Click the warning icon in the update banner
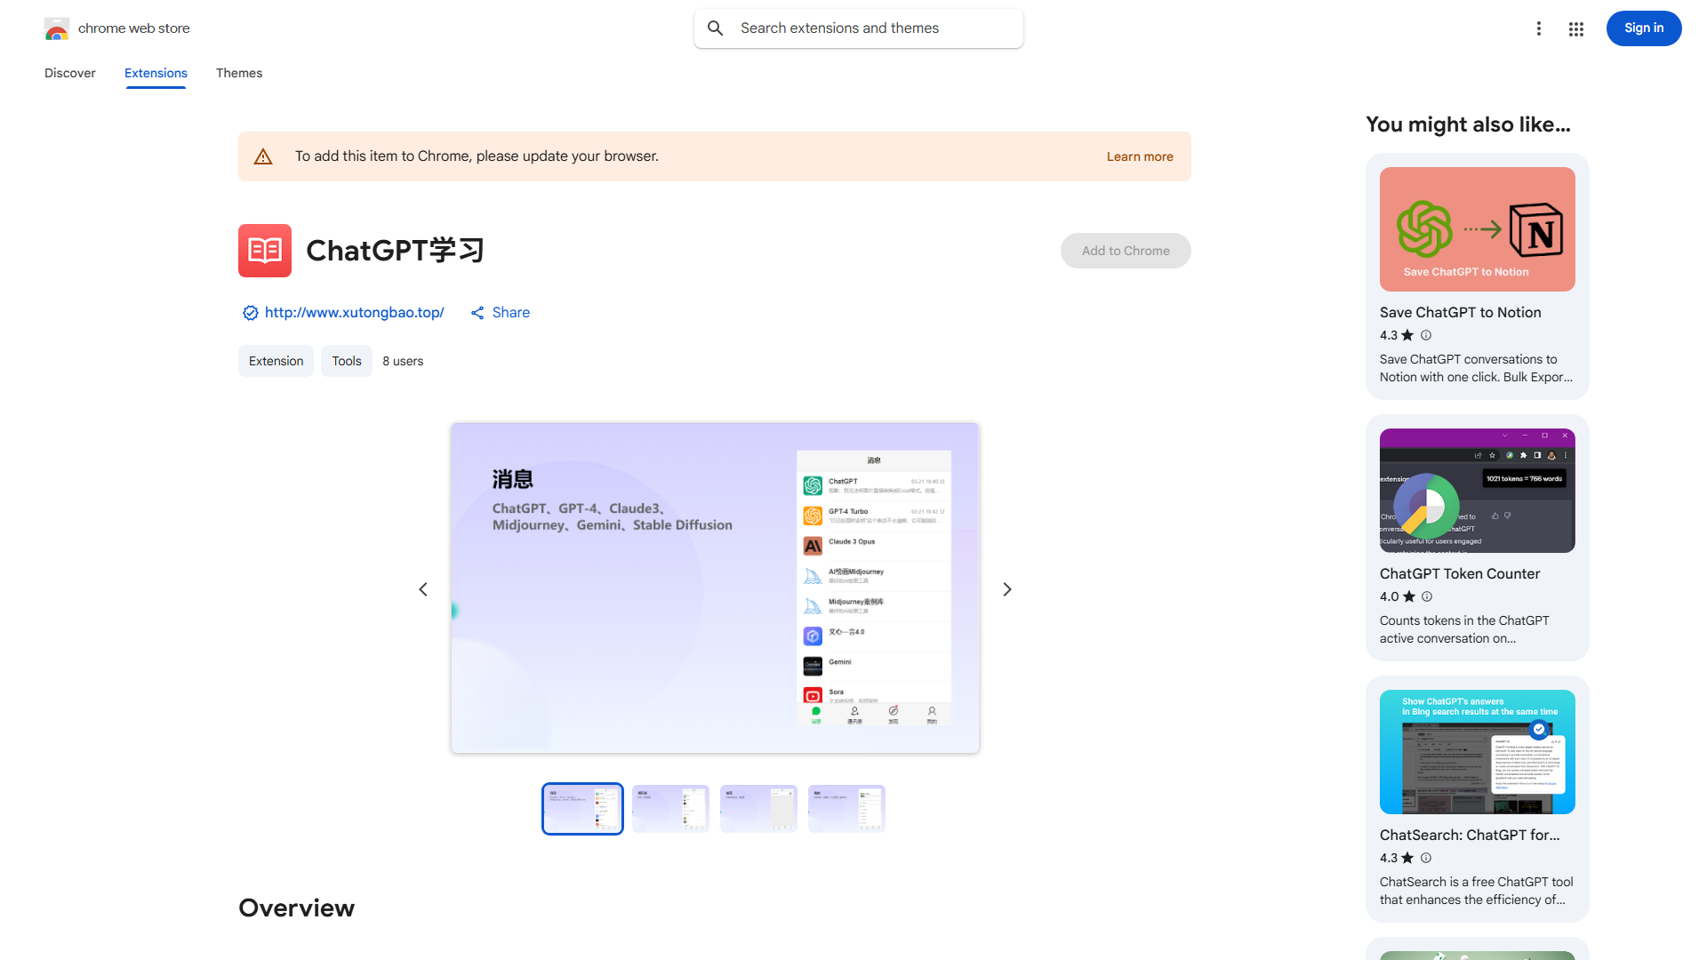 263,156
